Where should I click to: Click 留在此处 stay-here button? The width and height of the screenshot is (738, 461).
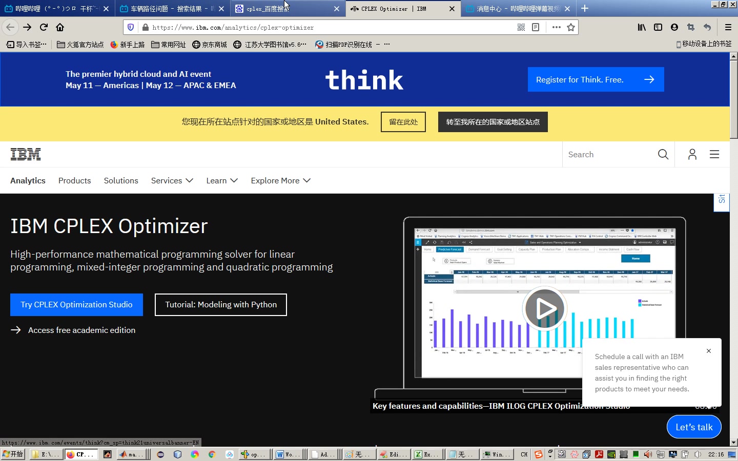403,122
